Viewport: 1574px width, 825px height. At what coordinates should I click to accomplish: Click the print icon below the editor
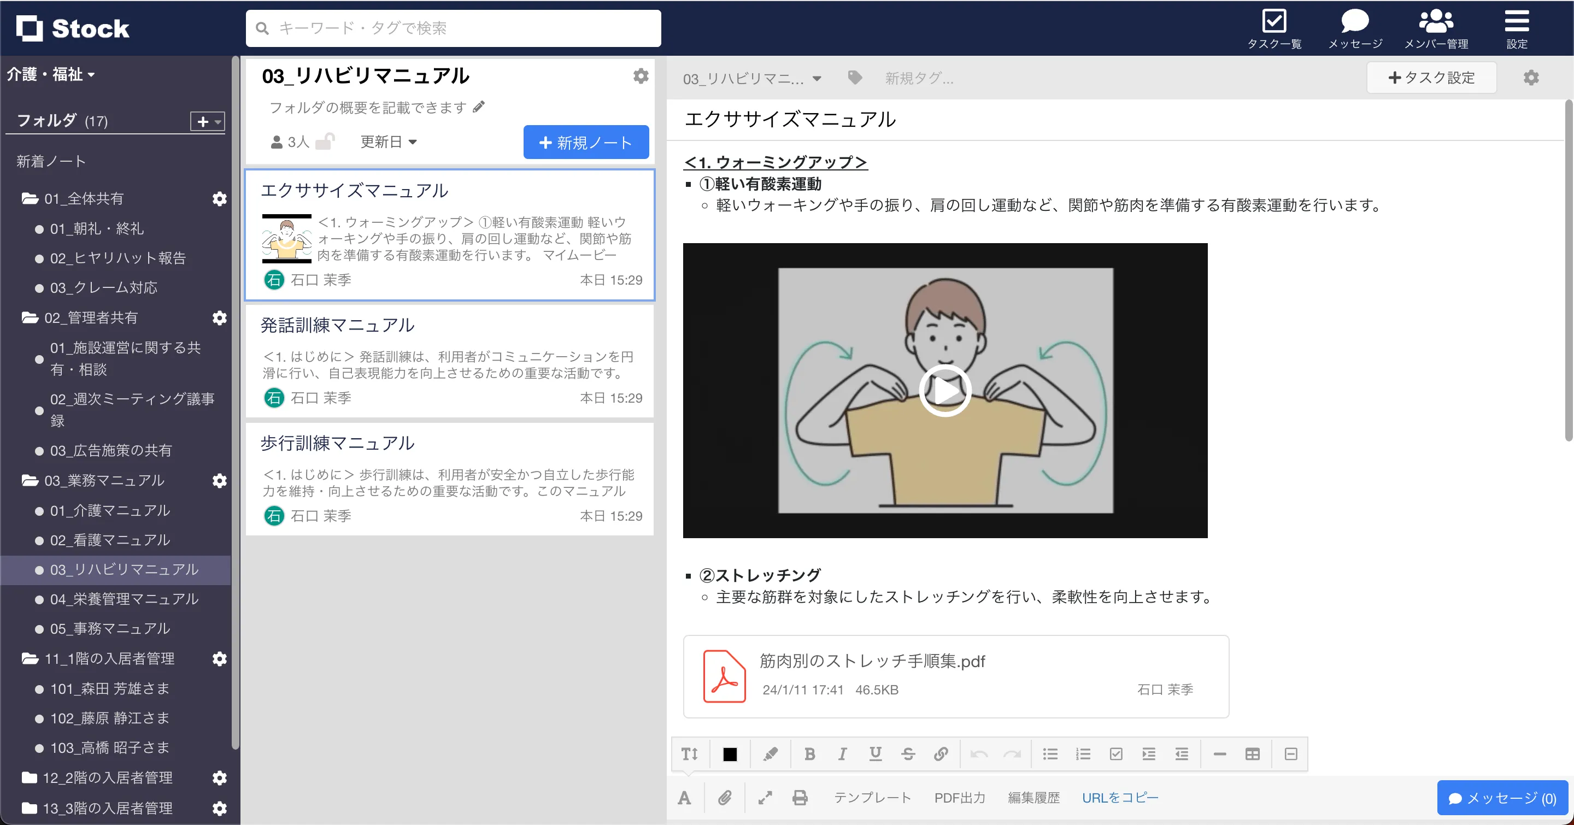pyautogui.click(x=800, y=798)
